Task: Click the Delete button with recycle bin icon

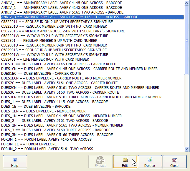Action: (x=150, y=162)
